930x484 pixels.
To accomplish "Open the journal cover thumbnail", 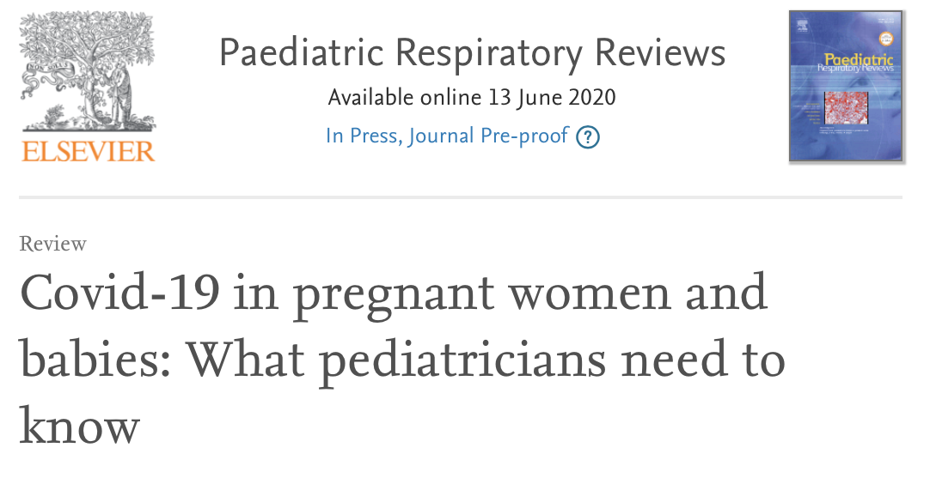I will pyautogui.click(x=846, y=87).
